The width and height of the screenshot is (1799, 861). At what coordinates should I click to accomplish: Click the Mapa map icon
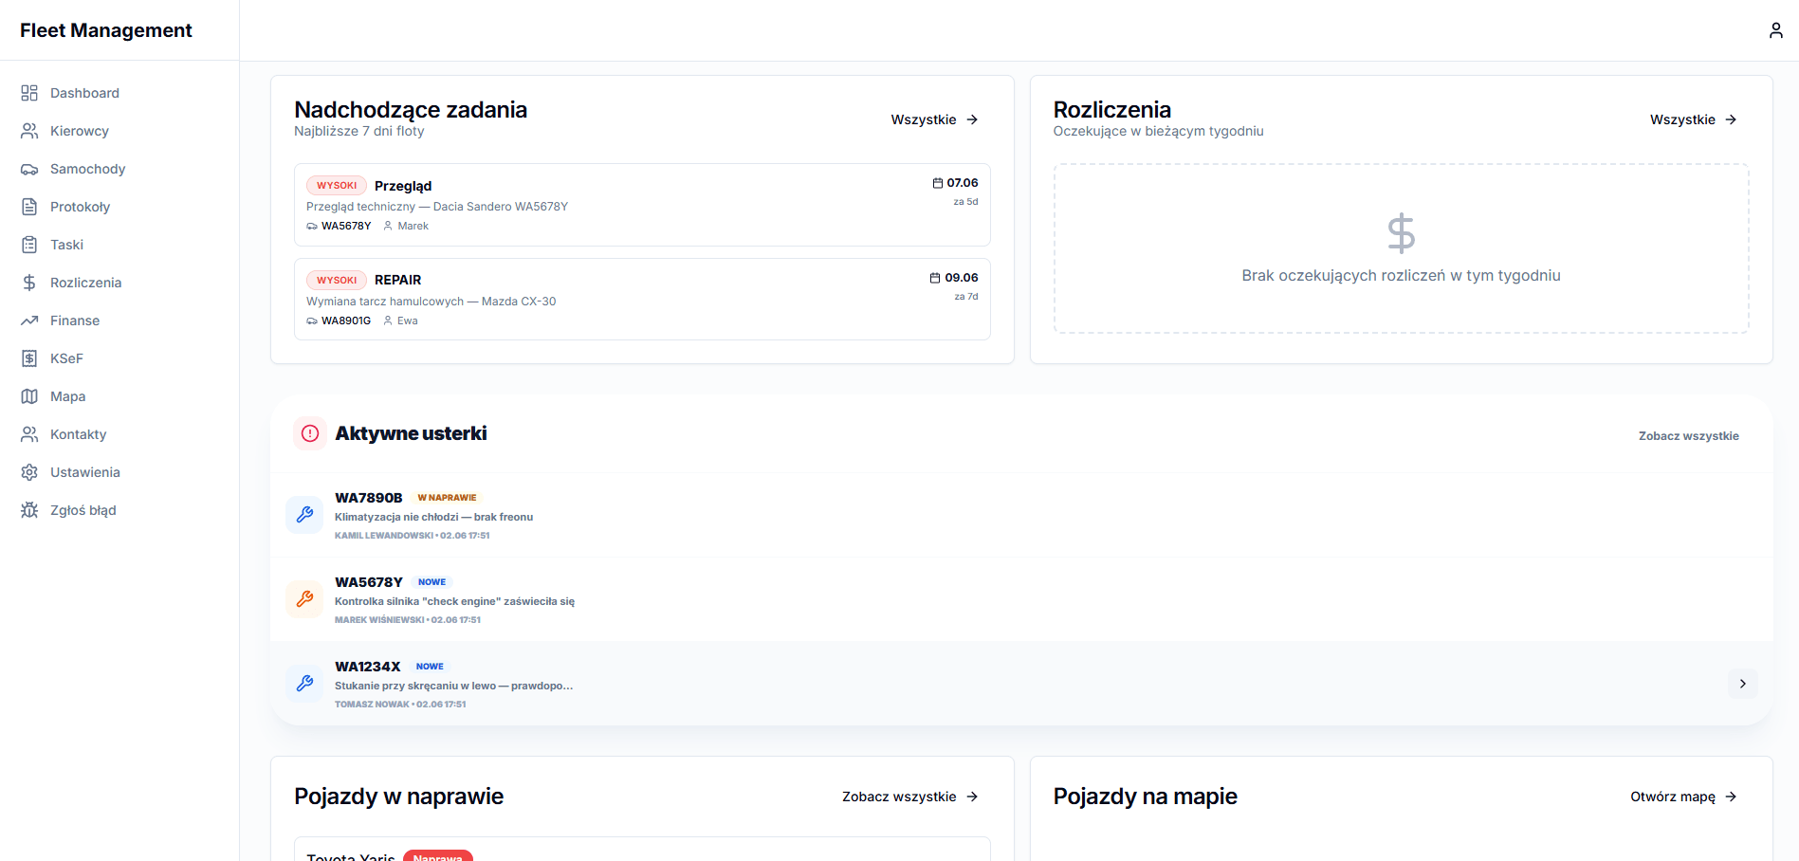click(29, 396)
